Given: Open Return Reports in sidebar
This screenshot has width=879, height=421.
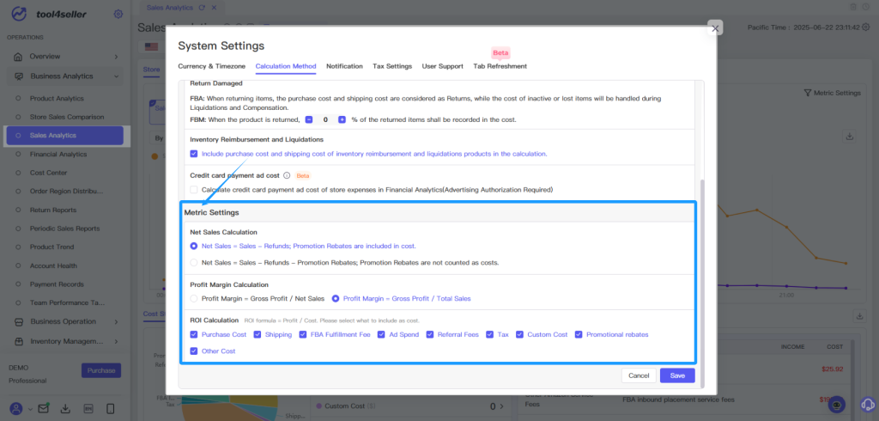Looking at the screenshot, I should point(53,210).
